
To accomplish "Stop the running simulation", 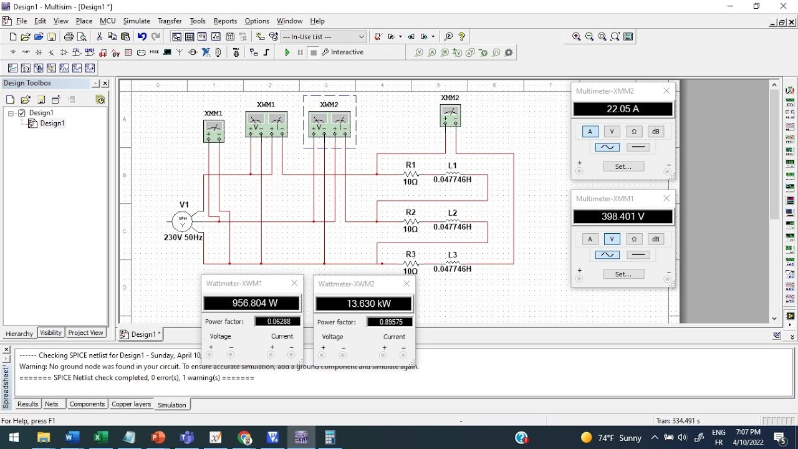I will [314, 52].
